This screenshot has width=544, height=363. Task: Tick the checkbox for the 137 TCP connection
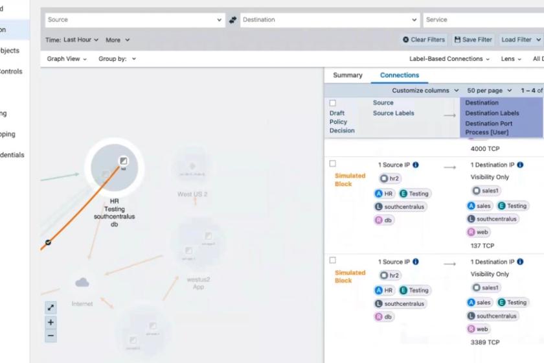point(333,163)
